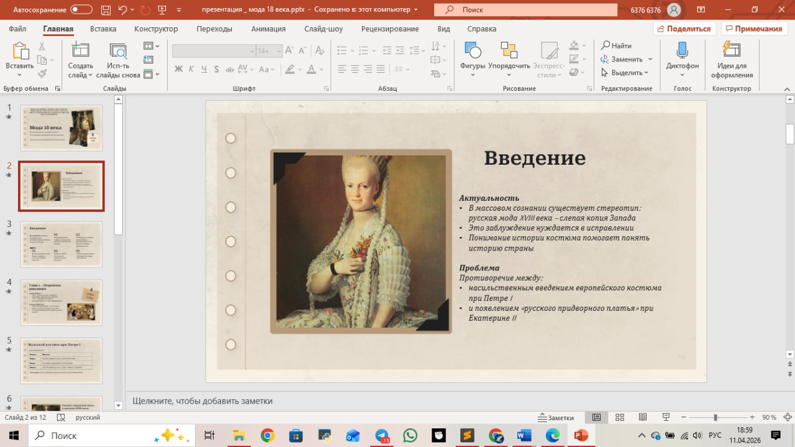Apply the font color A swatch
The width and height of the screenshot is (795, 447).
coord(312,69)
